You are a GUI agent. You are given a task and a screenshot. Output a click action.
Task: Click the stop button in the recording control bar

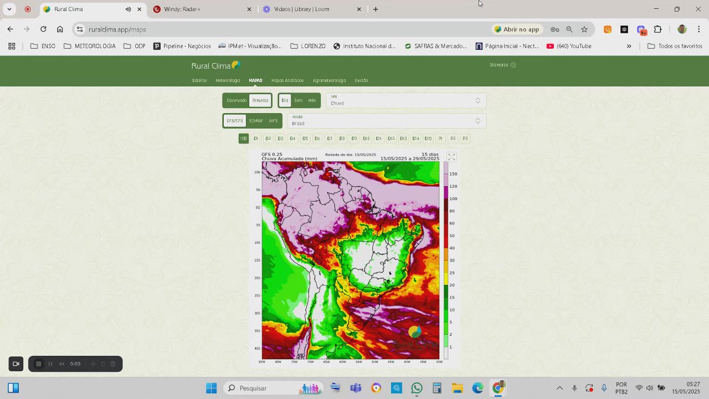click(38, 364)
